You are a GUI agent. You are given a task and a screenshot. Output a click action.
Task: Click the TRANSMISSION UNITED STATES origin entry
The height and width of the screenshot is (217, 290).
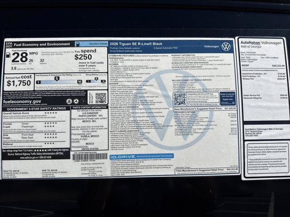pyautogui.click(x=85, y=148)
